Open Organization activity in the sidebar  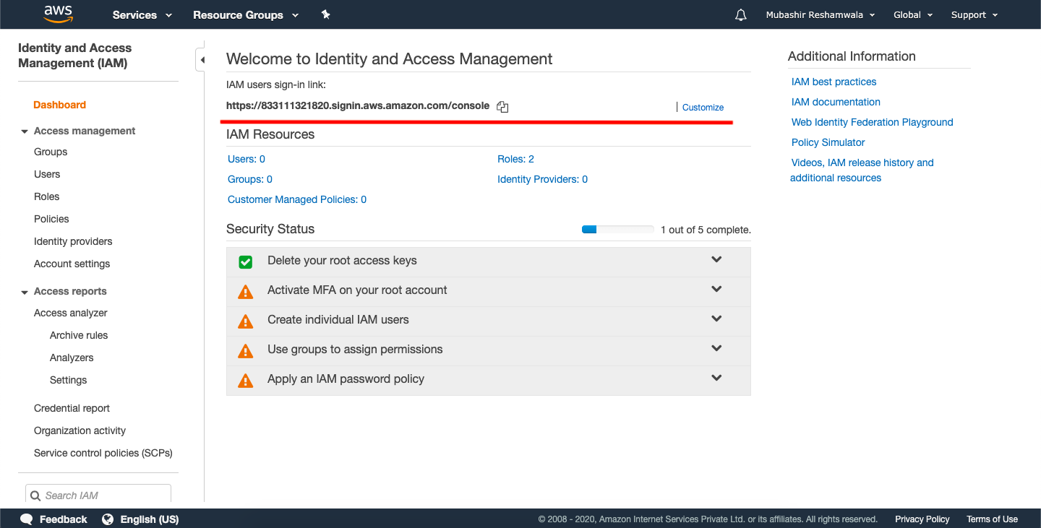point(80,430)
